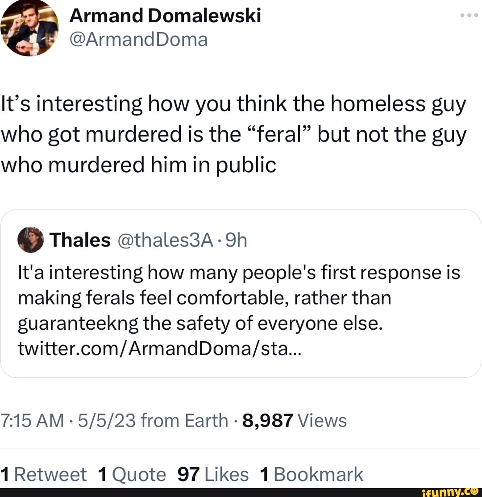Click the Thales avatar in the quoted tweet

[31, 240]
